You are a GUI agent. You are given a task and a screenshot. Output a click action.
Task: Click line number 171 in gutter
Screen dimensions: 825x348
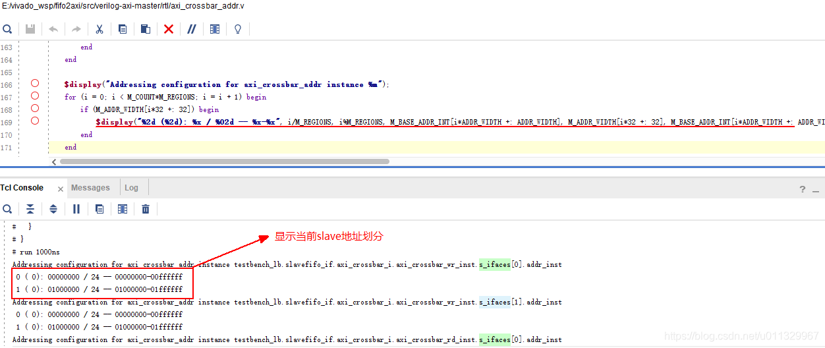click(7, 148)
